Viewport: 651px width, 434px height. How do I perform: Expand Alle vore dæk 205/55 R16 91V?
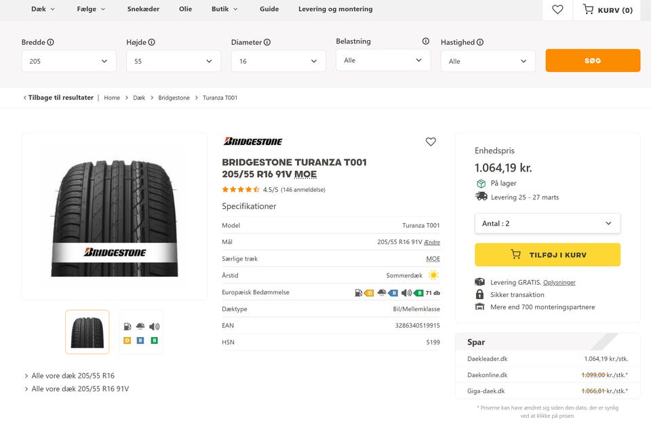[80, 389]
